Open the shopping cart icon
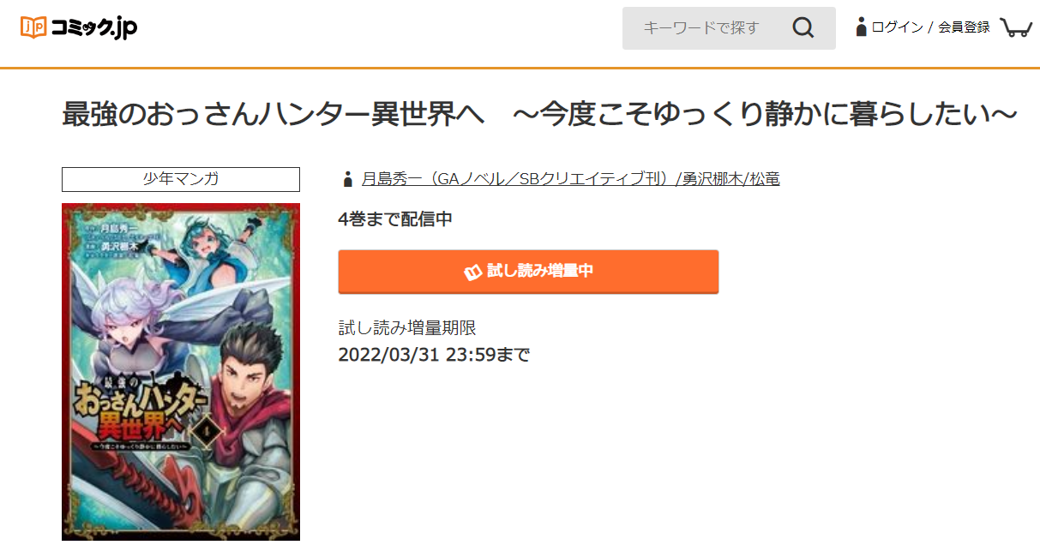This screenshot has width=1040, height=557. point(1016,27)
